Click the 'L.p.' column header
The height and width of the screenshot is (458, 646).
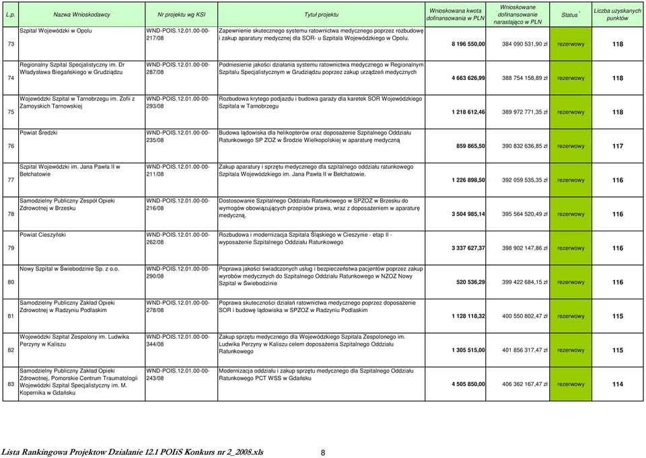pyautogui.click(x=11, y=14)
